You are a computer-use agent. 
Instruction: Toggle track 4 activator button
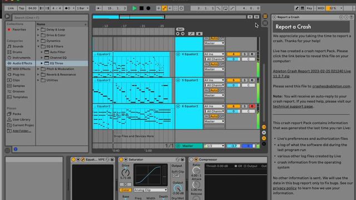234,54
